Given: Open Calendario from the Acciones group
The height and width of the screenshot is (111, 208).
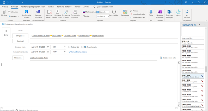Looking at the screenshot, I should [x=13, y=12].
